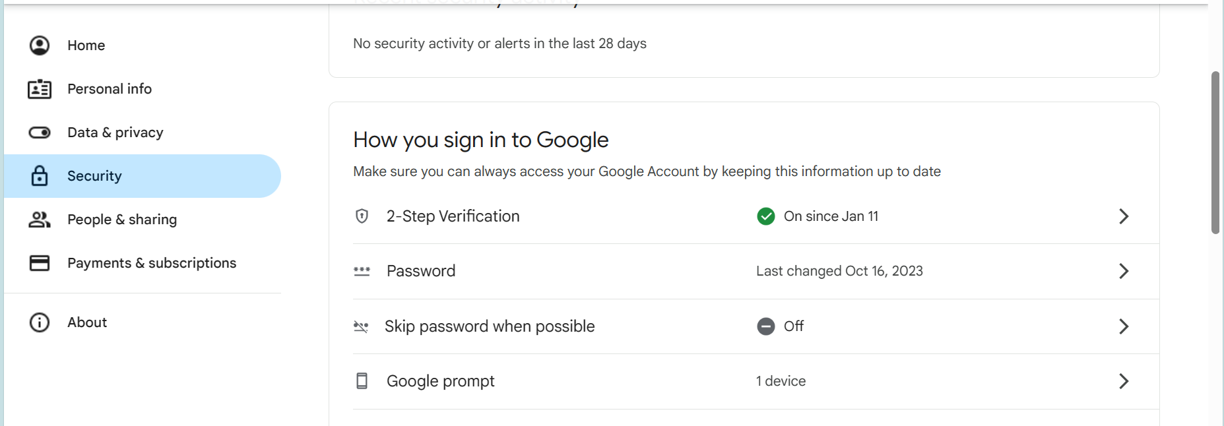Open Google prompt details chevron
This screenshot has height=426, width=1224.
pyautogui.click(x=1124, y=381)
